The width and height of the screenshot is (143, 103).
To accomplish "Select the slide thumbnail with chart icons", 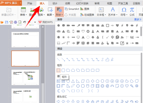I will (x=25, y=77).
